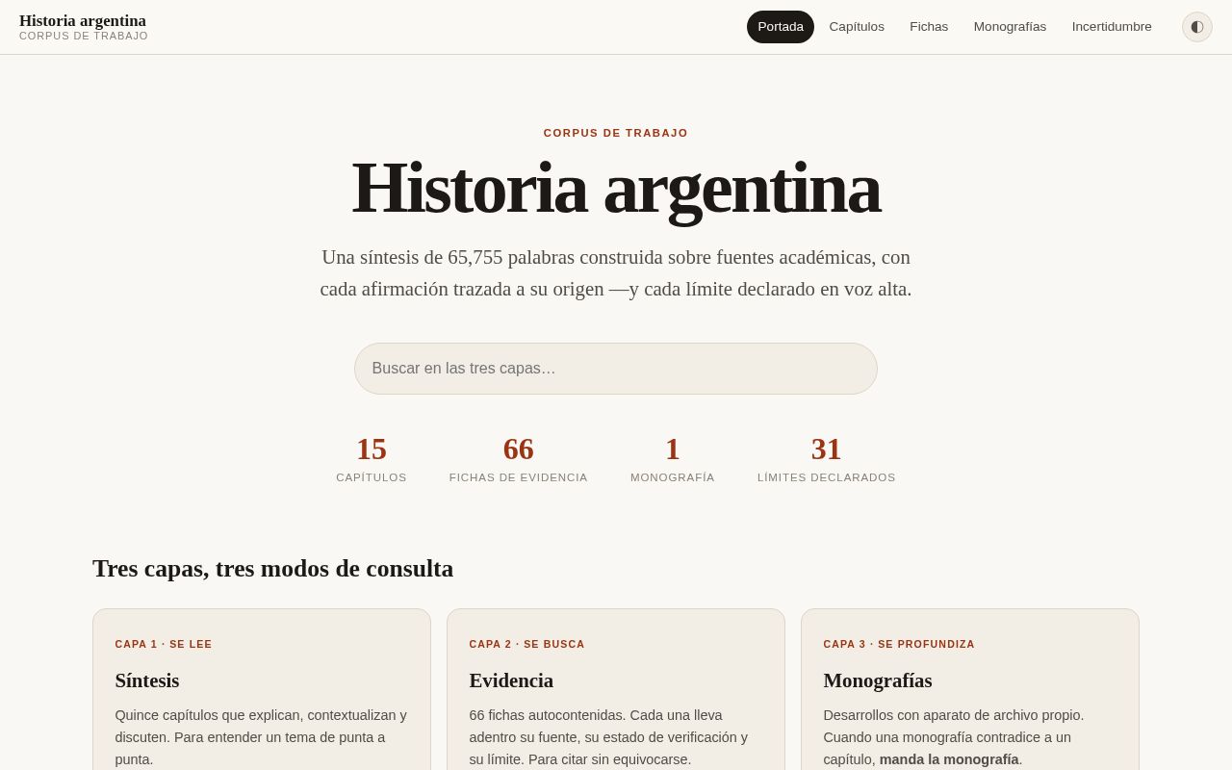Click the Historia argentina site logo
Image resolution: width=1232 pixels, height=770 pixels.
[84, 27]
